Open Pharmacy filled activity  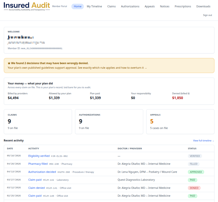(x=38, y=164)
